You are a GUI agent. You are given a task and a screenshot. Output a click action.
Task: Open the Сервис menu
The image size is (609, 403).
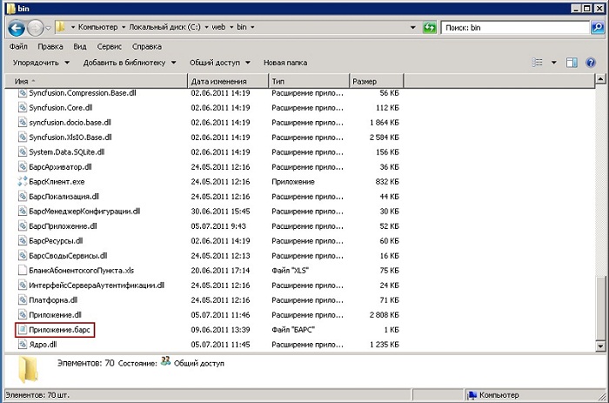[x=110, y=46]
